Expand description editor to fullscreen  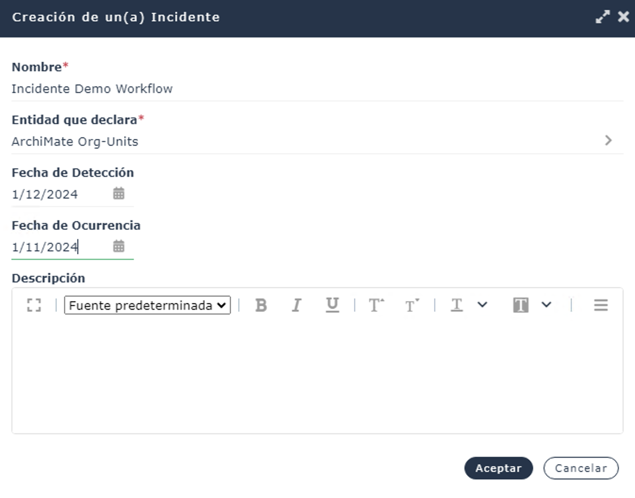point(34,305)
